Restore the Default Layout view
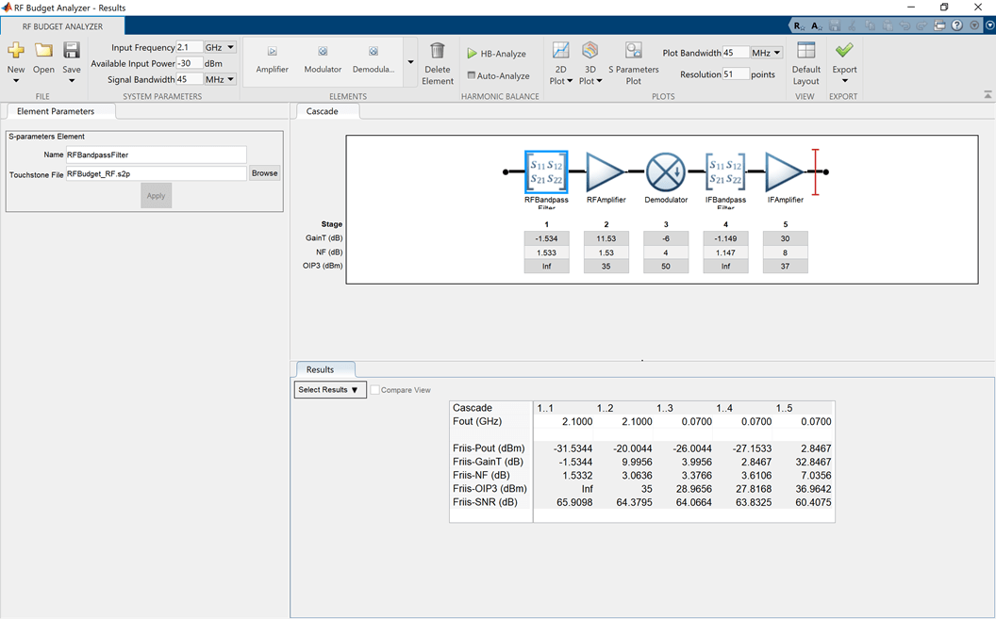996x619 pixels. [x=805, y=60]
